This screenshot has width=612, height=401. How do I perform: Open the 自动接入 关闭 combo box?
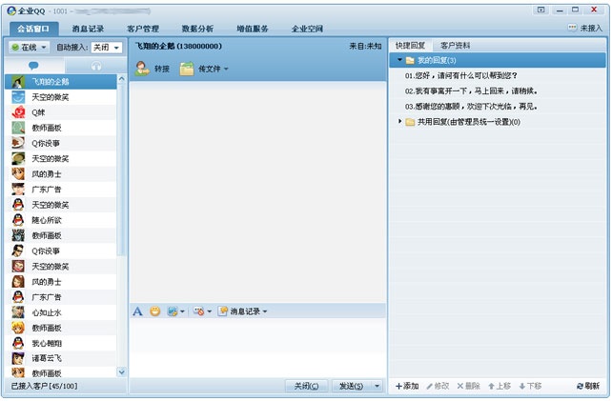pyautogui.click(x=107, y=48)
